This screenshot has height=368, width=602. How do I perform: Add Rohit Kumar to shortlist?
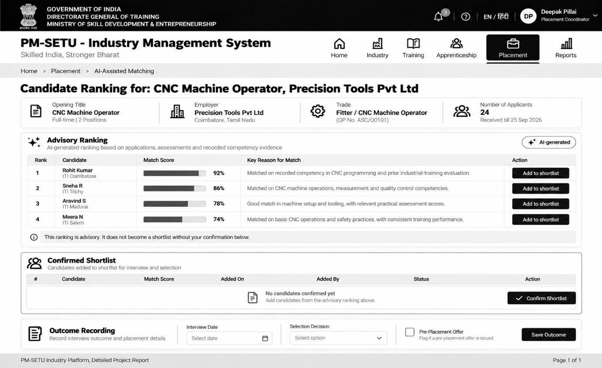pyautogui.click(x=540, y=173)
